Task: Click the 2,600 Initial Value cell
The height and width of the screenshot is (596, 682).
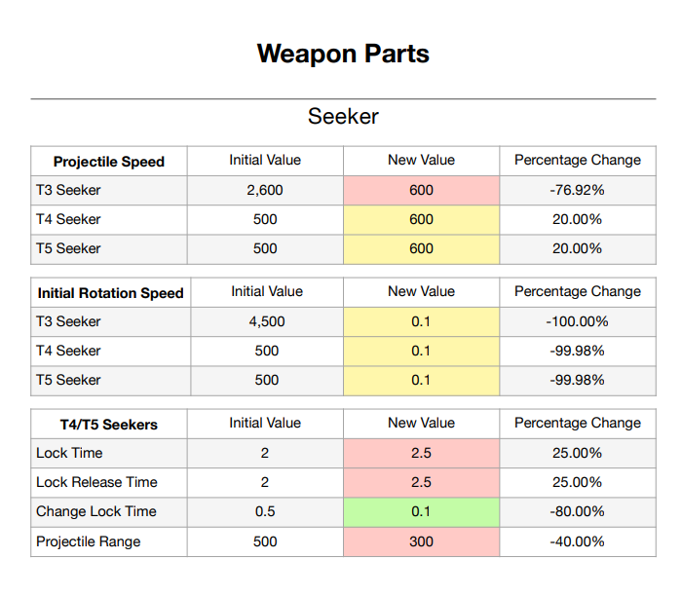Action: 265,190
